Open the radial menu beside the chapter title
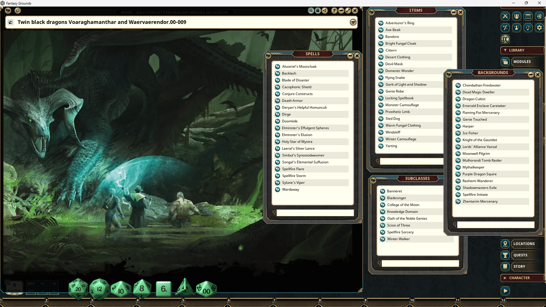 click(x=353, y=22)
